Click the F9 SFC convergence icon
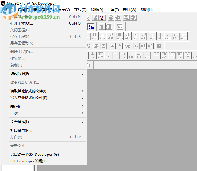The height and width of the screenshot is (171, 197). (139, 55)
